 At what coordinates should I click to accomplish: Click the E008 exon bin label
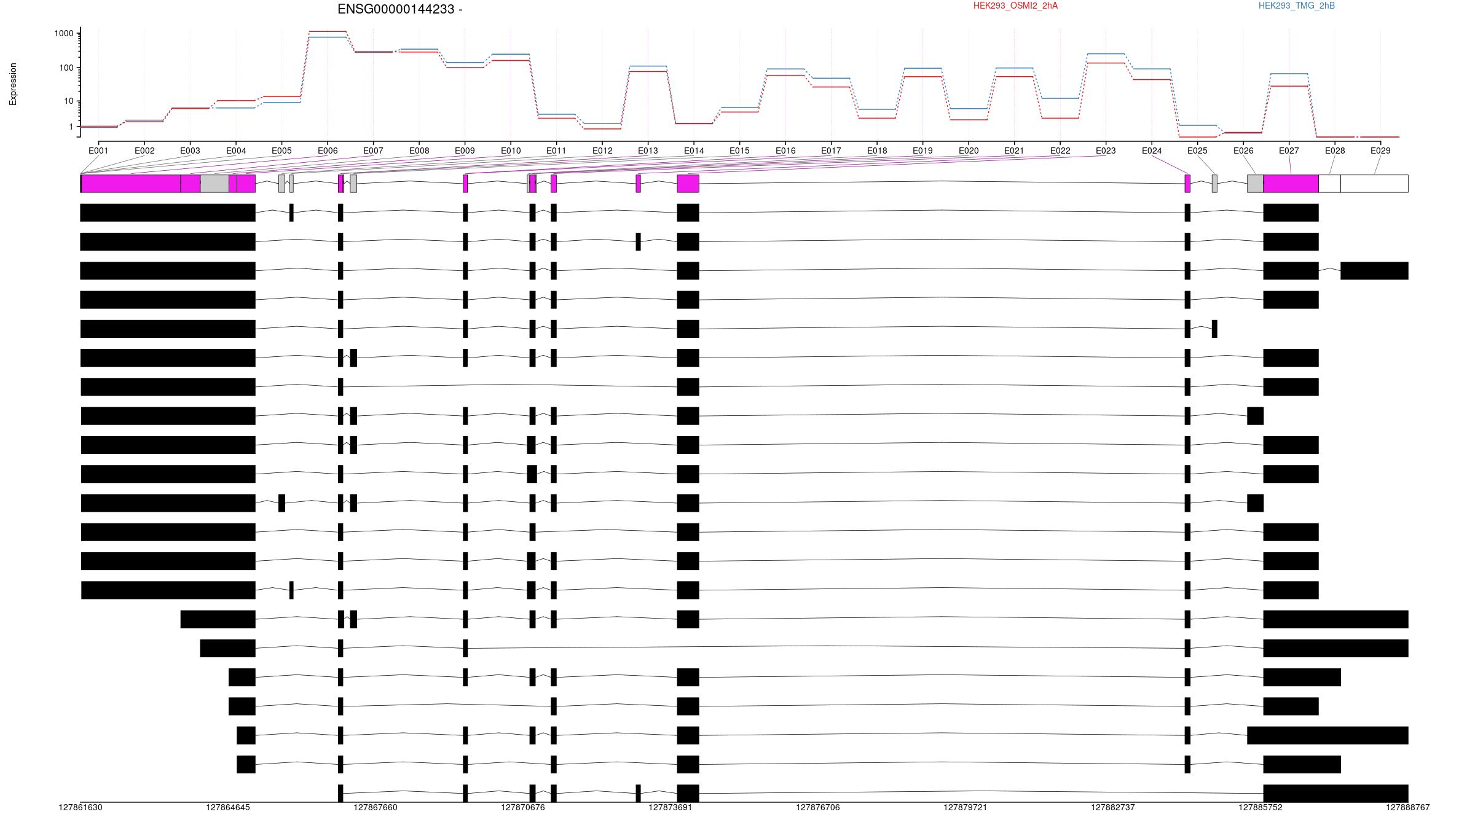419,150
